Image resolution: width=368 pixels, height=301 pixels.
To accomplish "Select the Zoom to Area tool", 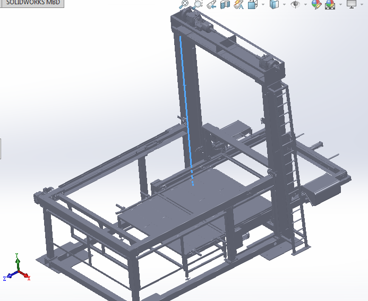I will [198, 4].
